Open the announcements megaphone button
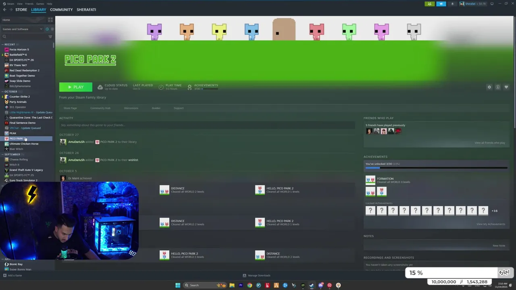516x290 pixels. [441, 4]
